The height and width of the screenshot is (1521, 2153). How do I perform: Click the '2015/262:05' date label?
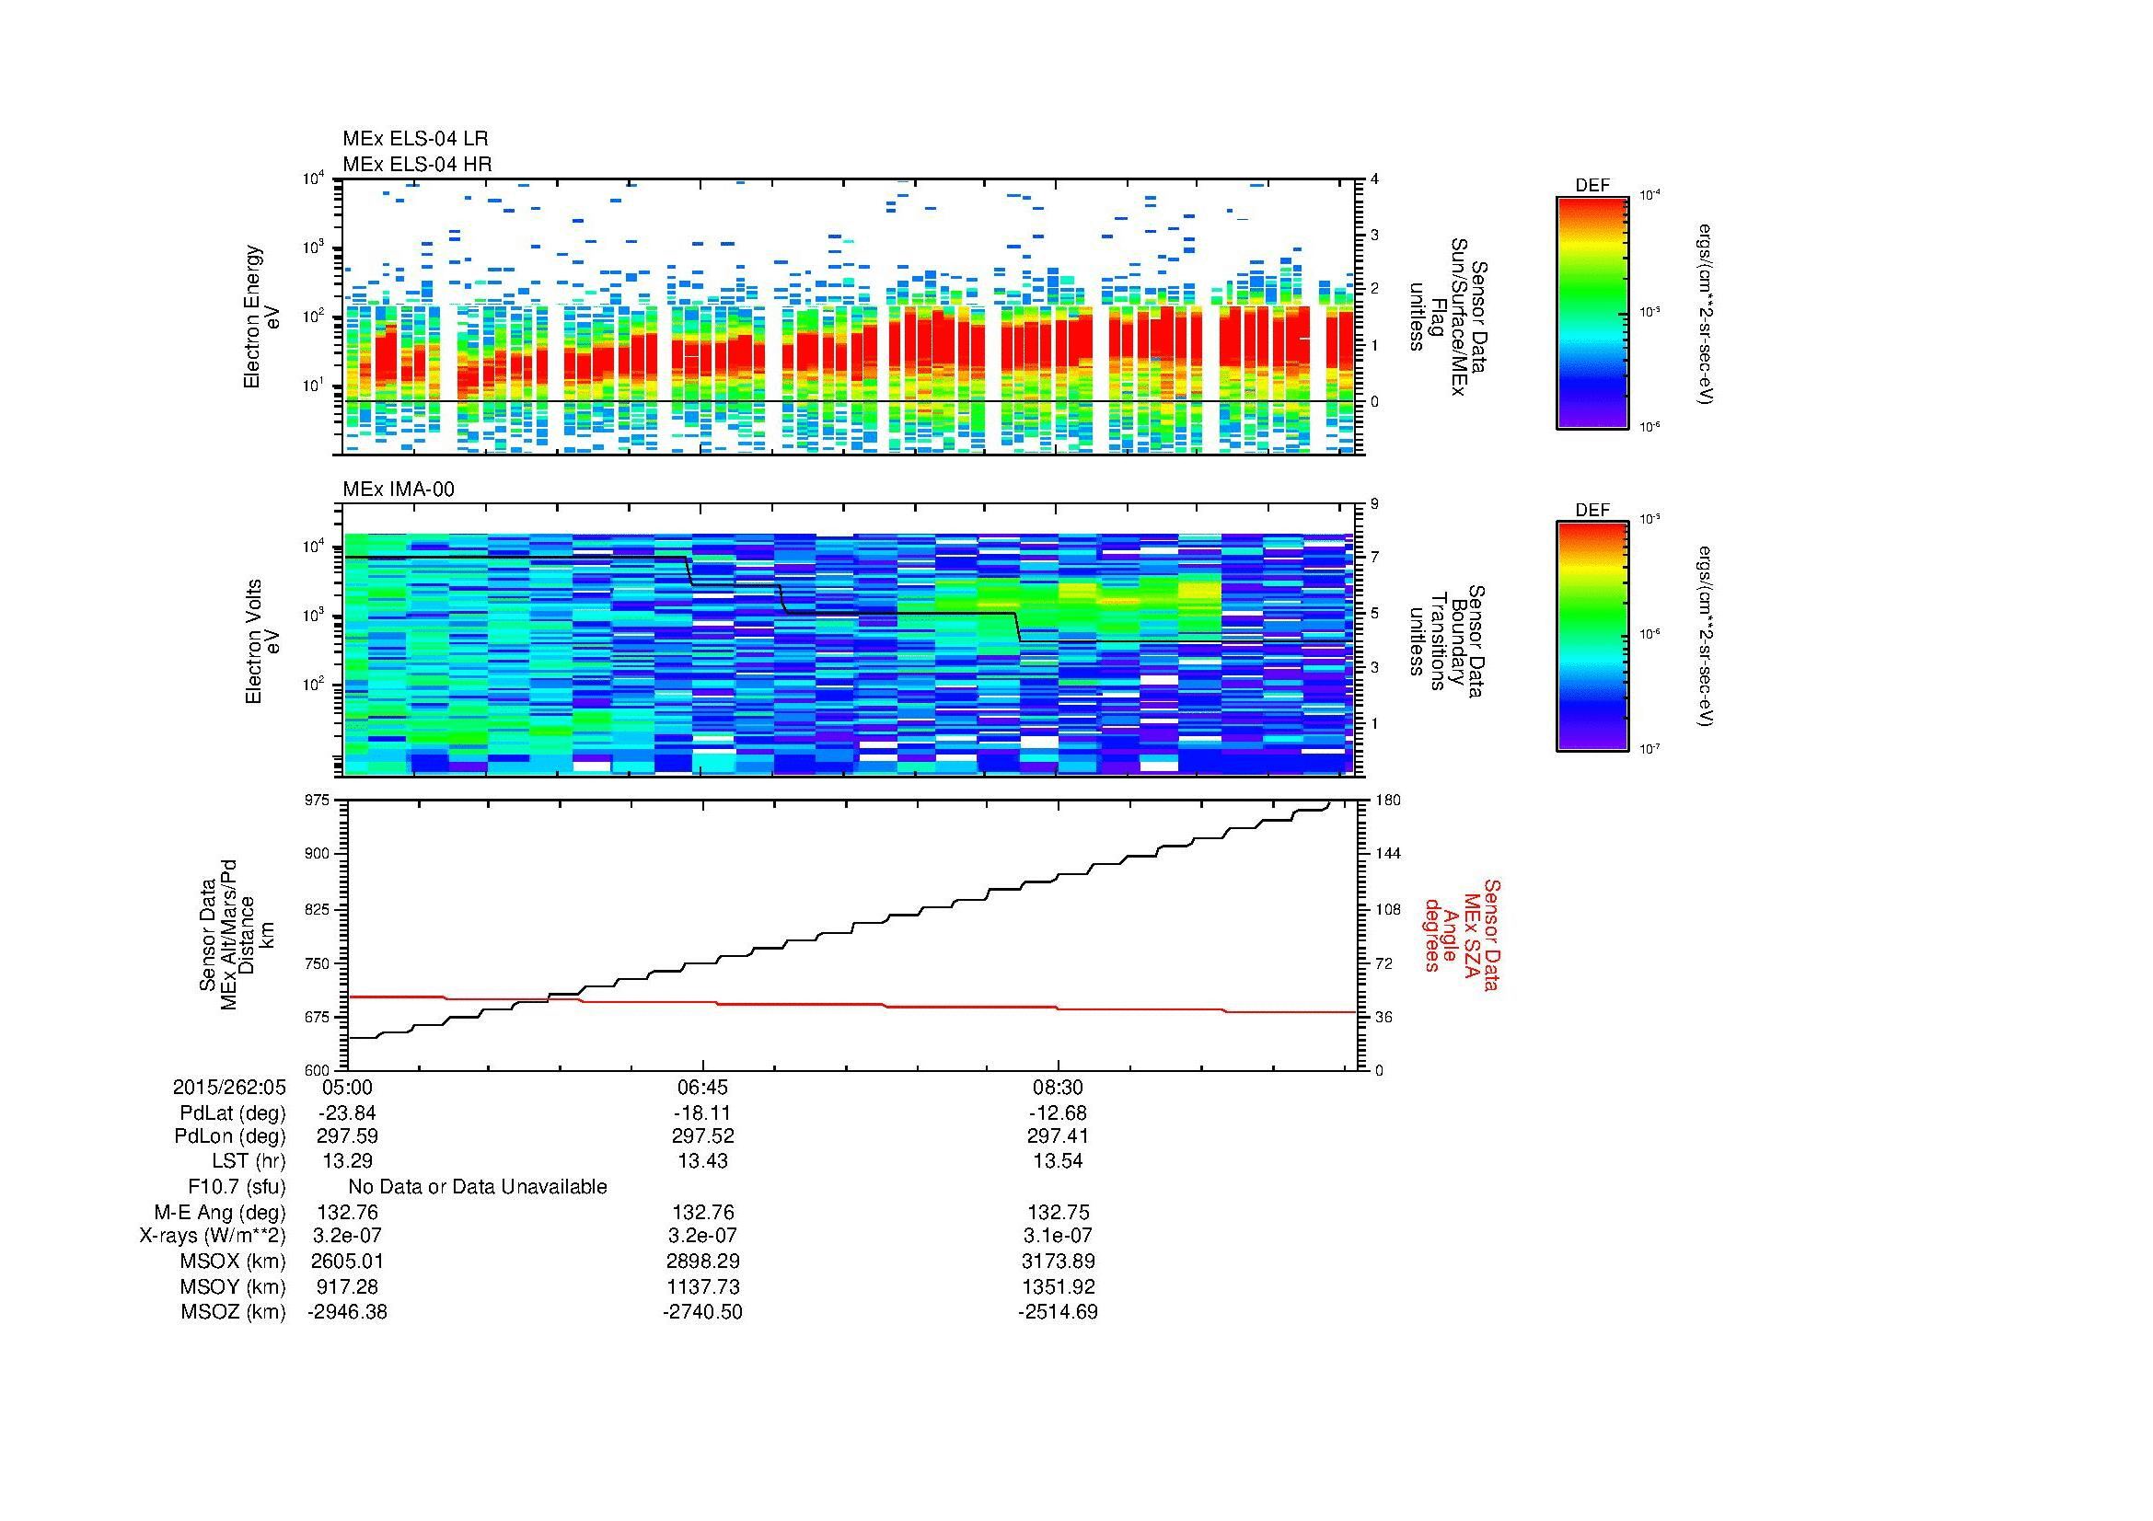click(229, 1087)
